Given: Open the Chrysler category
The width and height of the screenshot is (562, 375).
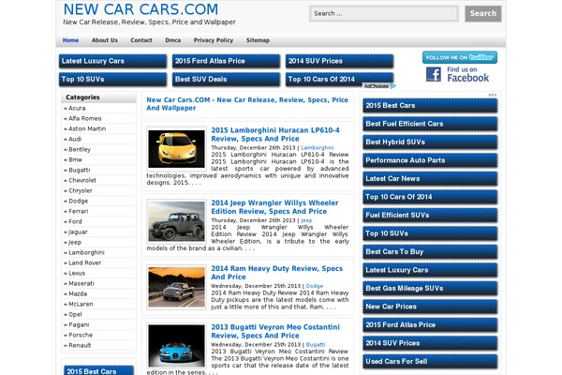Looking at the screenshot, I should [81, 191].
